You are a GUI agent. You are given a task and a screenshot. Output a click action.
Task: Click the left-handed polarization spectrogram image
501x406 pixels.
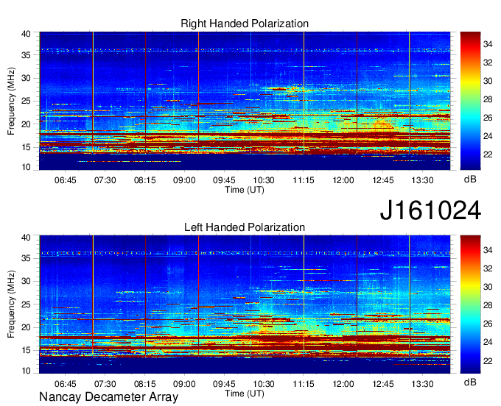pos(245,304)
